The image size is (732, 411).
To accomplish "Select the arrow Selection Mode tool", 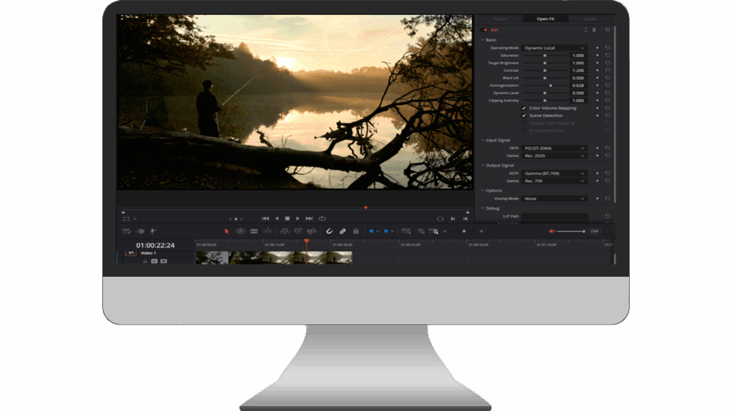I will pyautogui.click(x=227, y=231).
